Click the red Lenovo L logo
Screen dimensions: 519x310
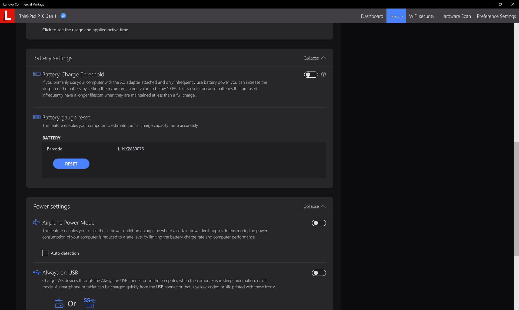7,16
